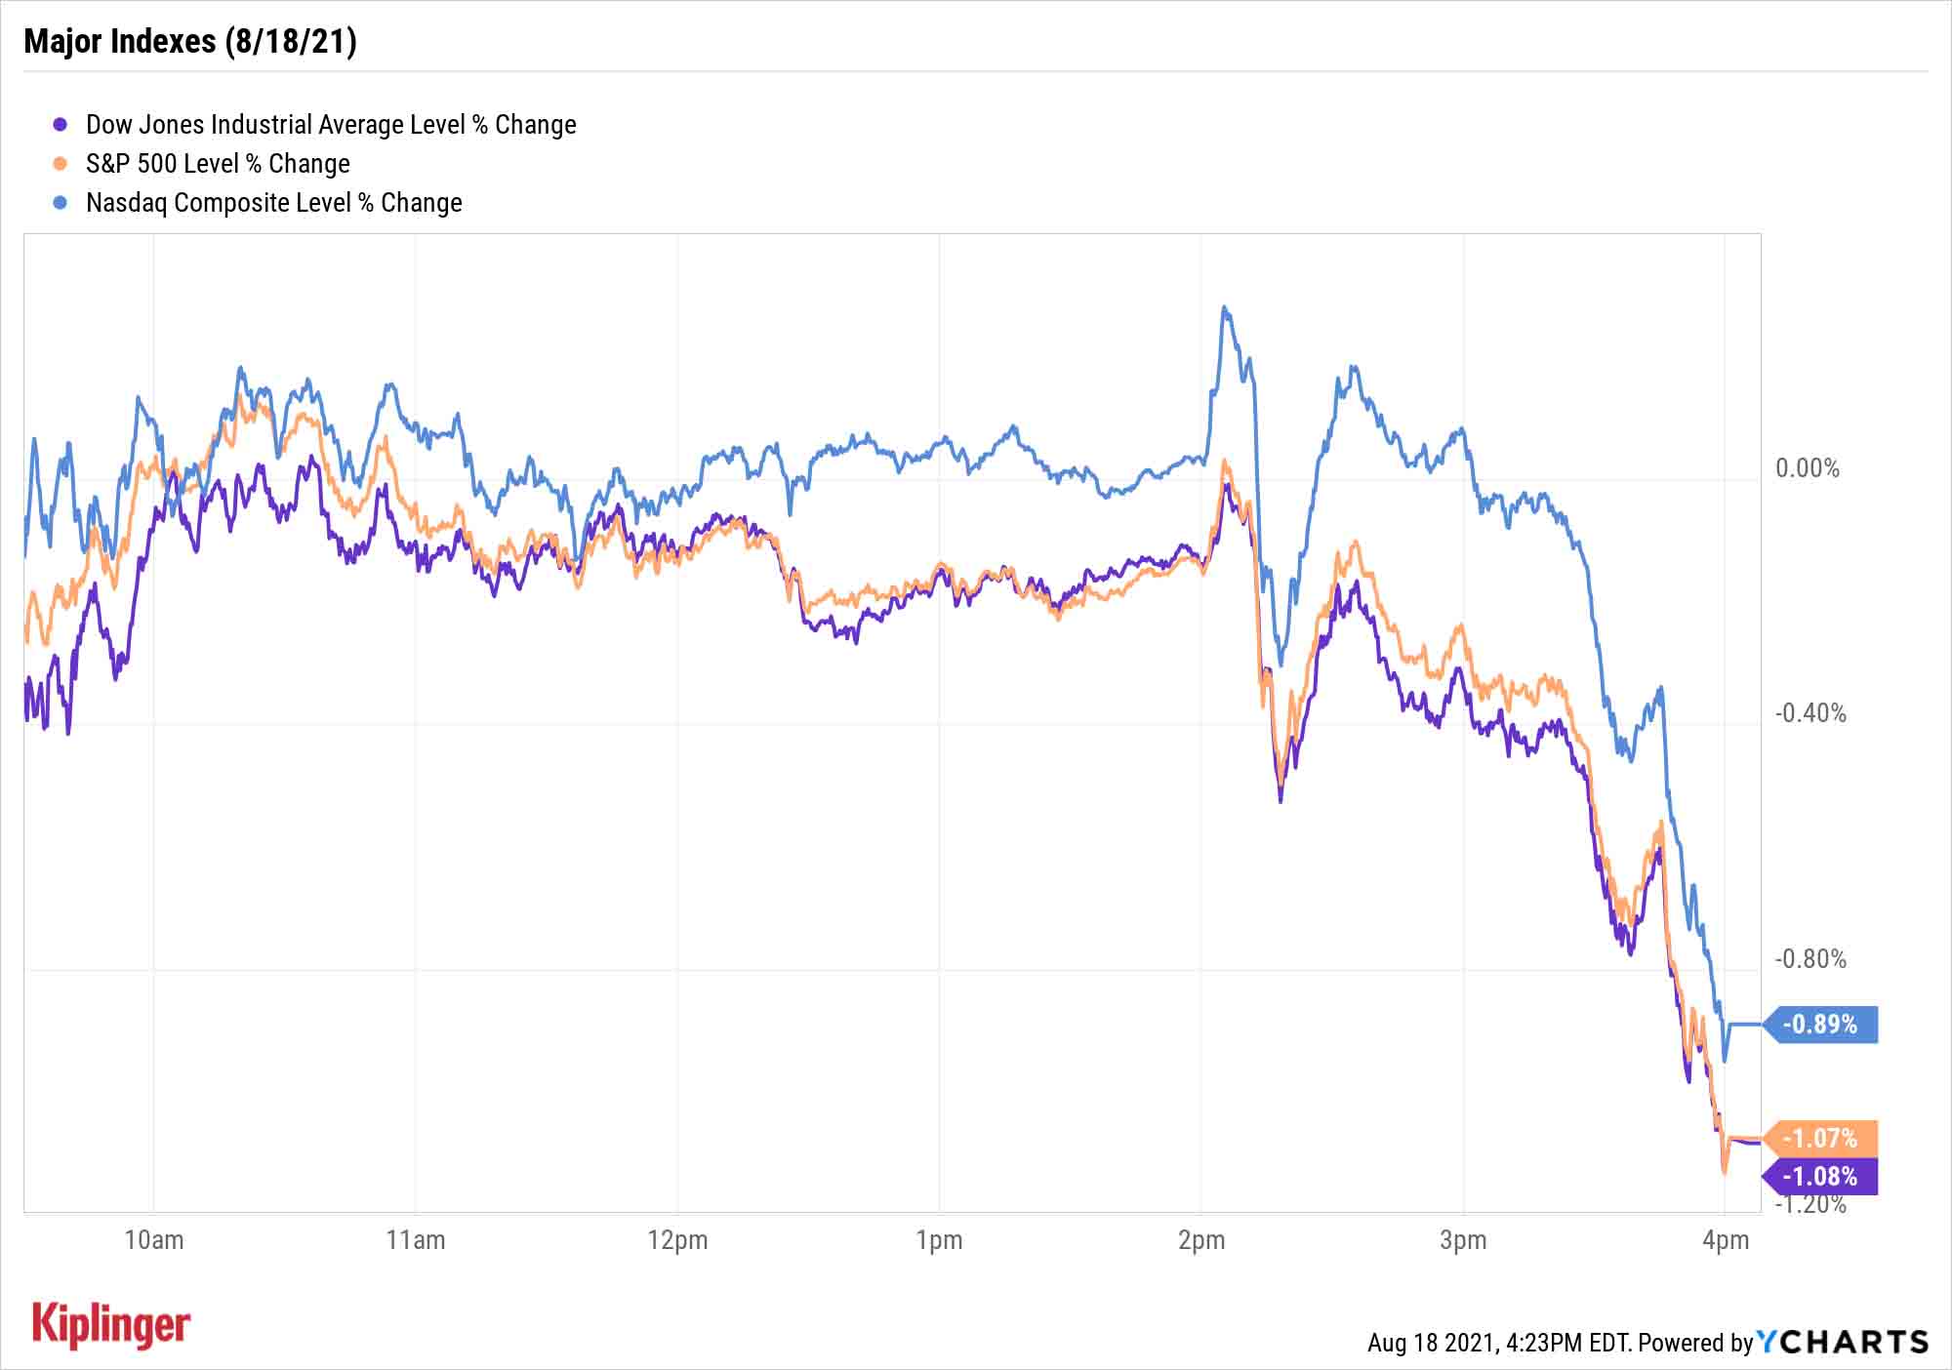Select the Nasdaq Composite Level % Change label
This screenshot has width=1952, height=1370.
[x=274, y=203]
